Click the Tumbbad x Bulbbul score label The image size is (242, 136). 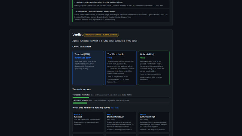tap(80, 101)
